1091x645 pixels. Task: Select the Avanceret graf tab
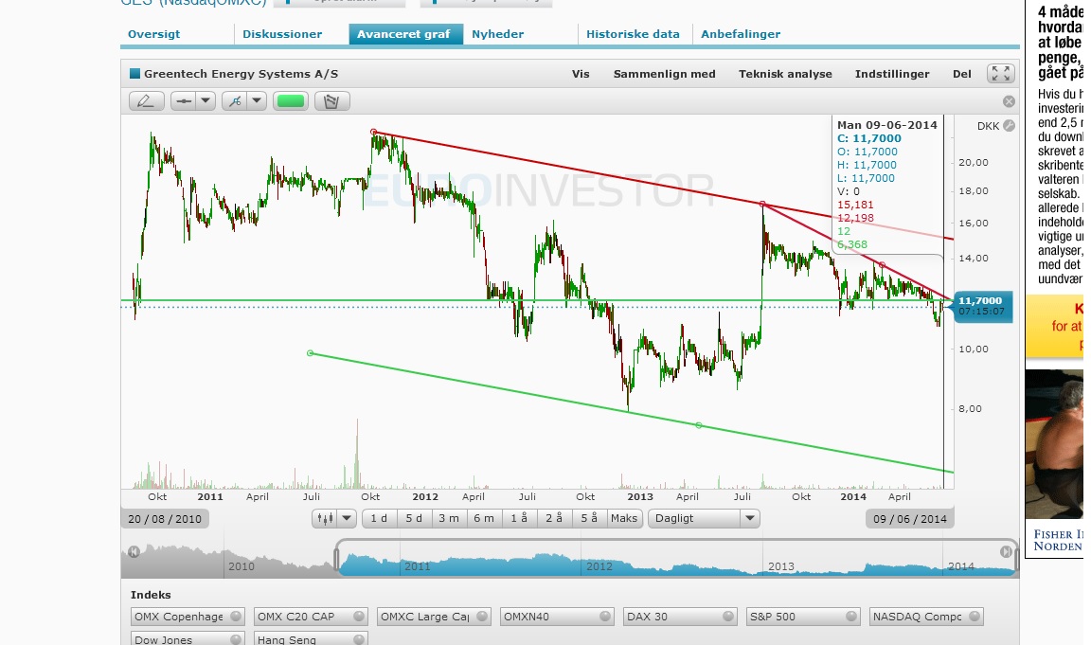(x=403, y=34)
